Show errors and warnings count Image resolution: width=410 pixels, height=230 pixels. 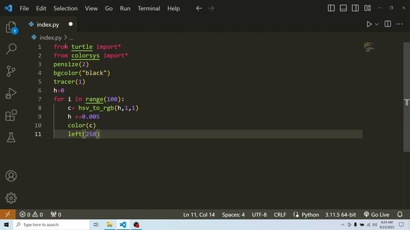[x=31, y=215]
